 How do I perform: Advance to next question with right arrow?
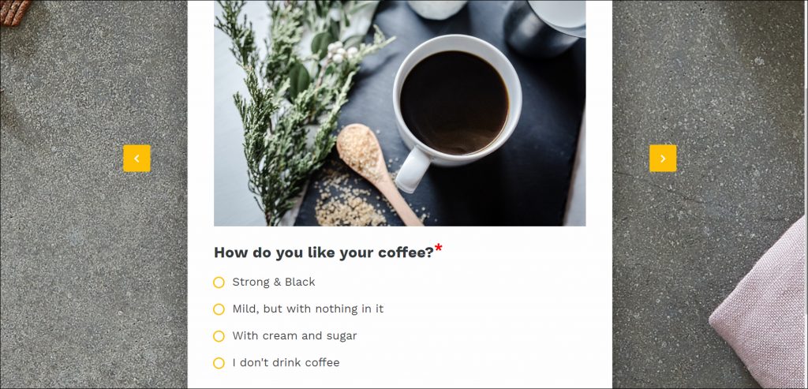coord(663,158)
